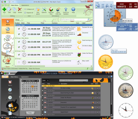Select Clocks in the light window sidebar
138x119 pixels.
coord(8,38)
